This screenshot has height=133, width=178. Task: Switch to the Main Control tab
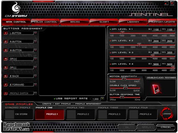(16, 22)
